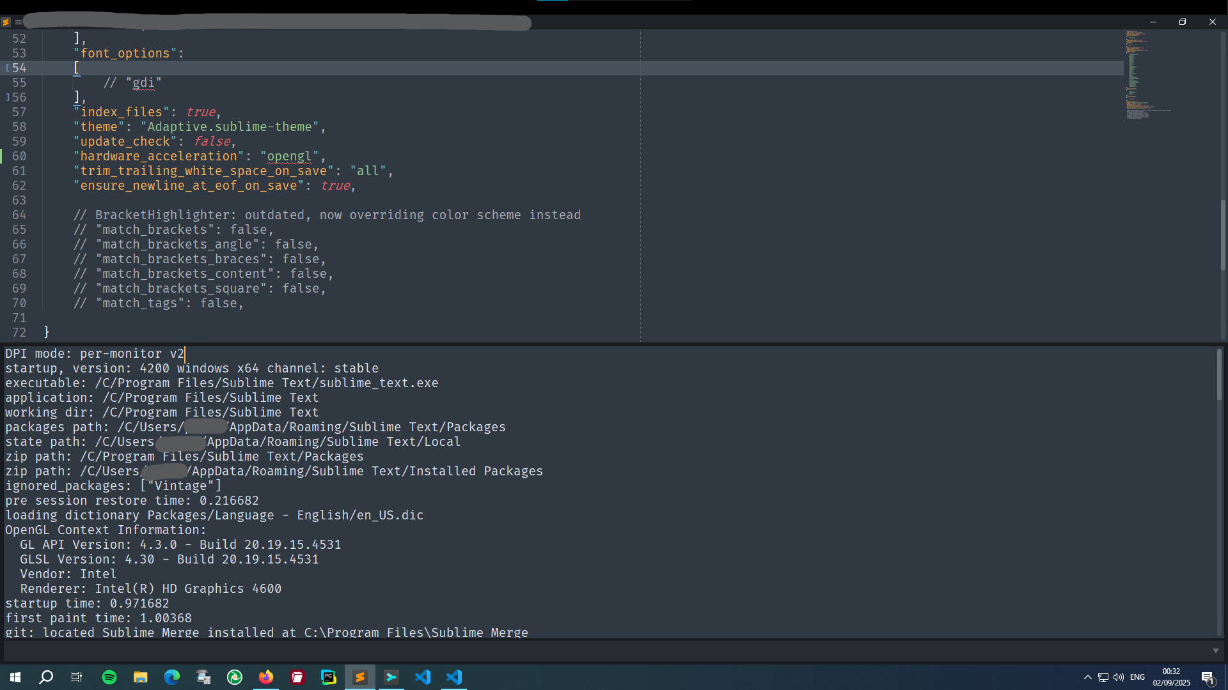Restore down the Sublime Text window
The image size is (1228, 690).
click(x=1183, y=22)
